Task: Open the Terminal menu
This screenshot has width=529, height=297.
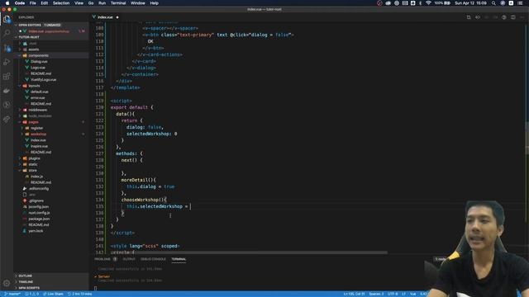Action: [118, 3]
